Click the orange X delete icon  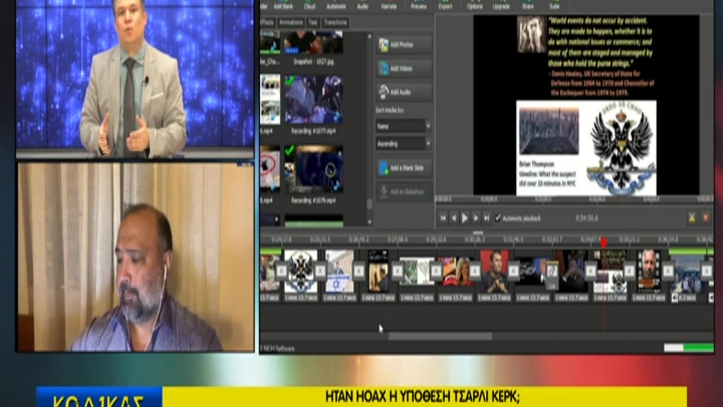705,218
